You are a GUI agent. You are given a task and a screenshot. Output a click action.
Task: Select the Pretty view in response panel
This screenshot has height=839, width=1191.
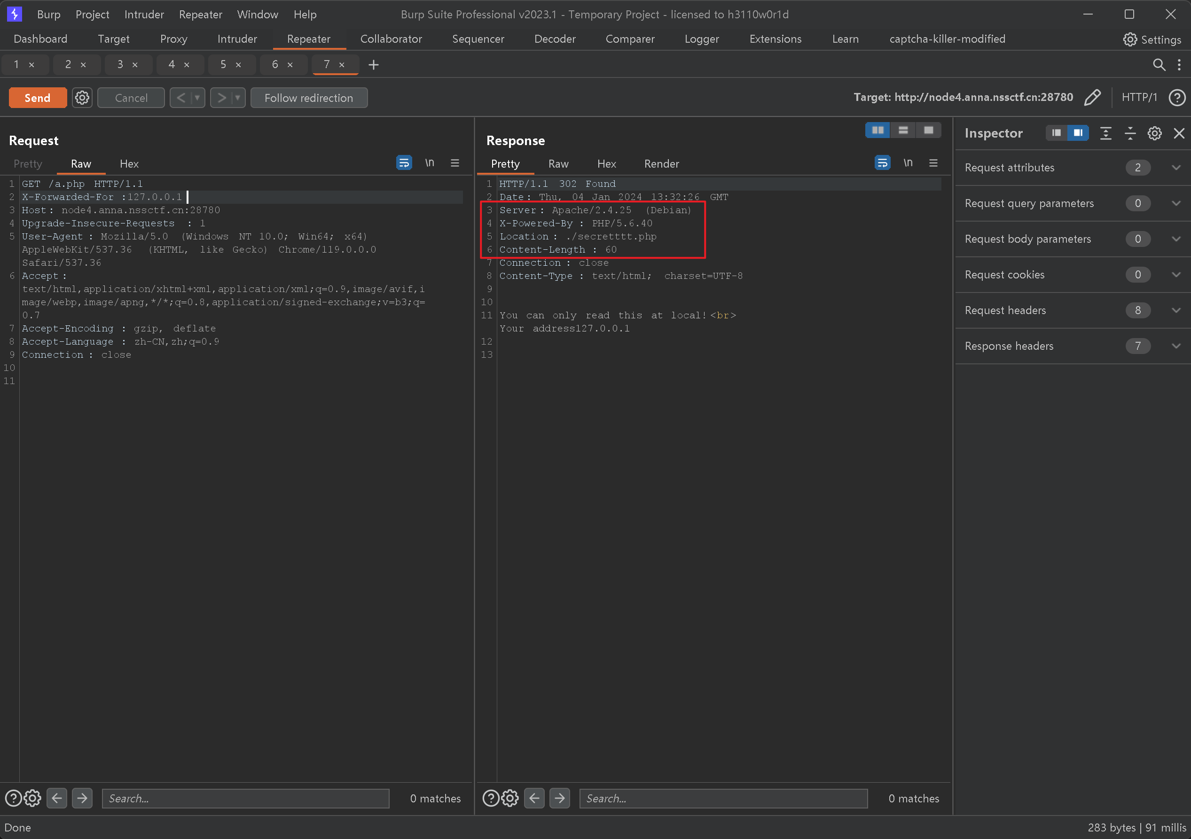coord(505,163)
